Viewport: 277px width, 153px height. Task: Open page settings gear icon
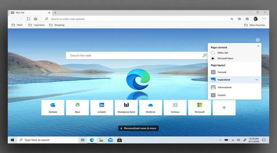[x=258, y=40]
